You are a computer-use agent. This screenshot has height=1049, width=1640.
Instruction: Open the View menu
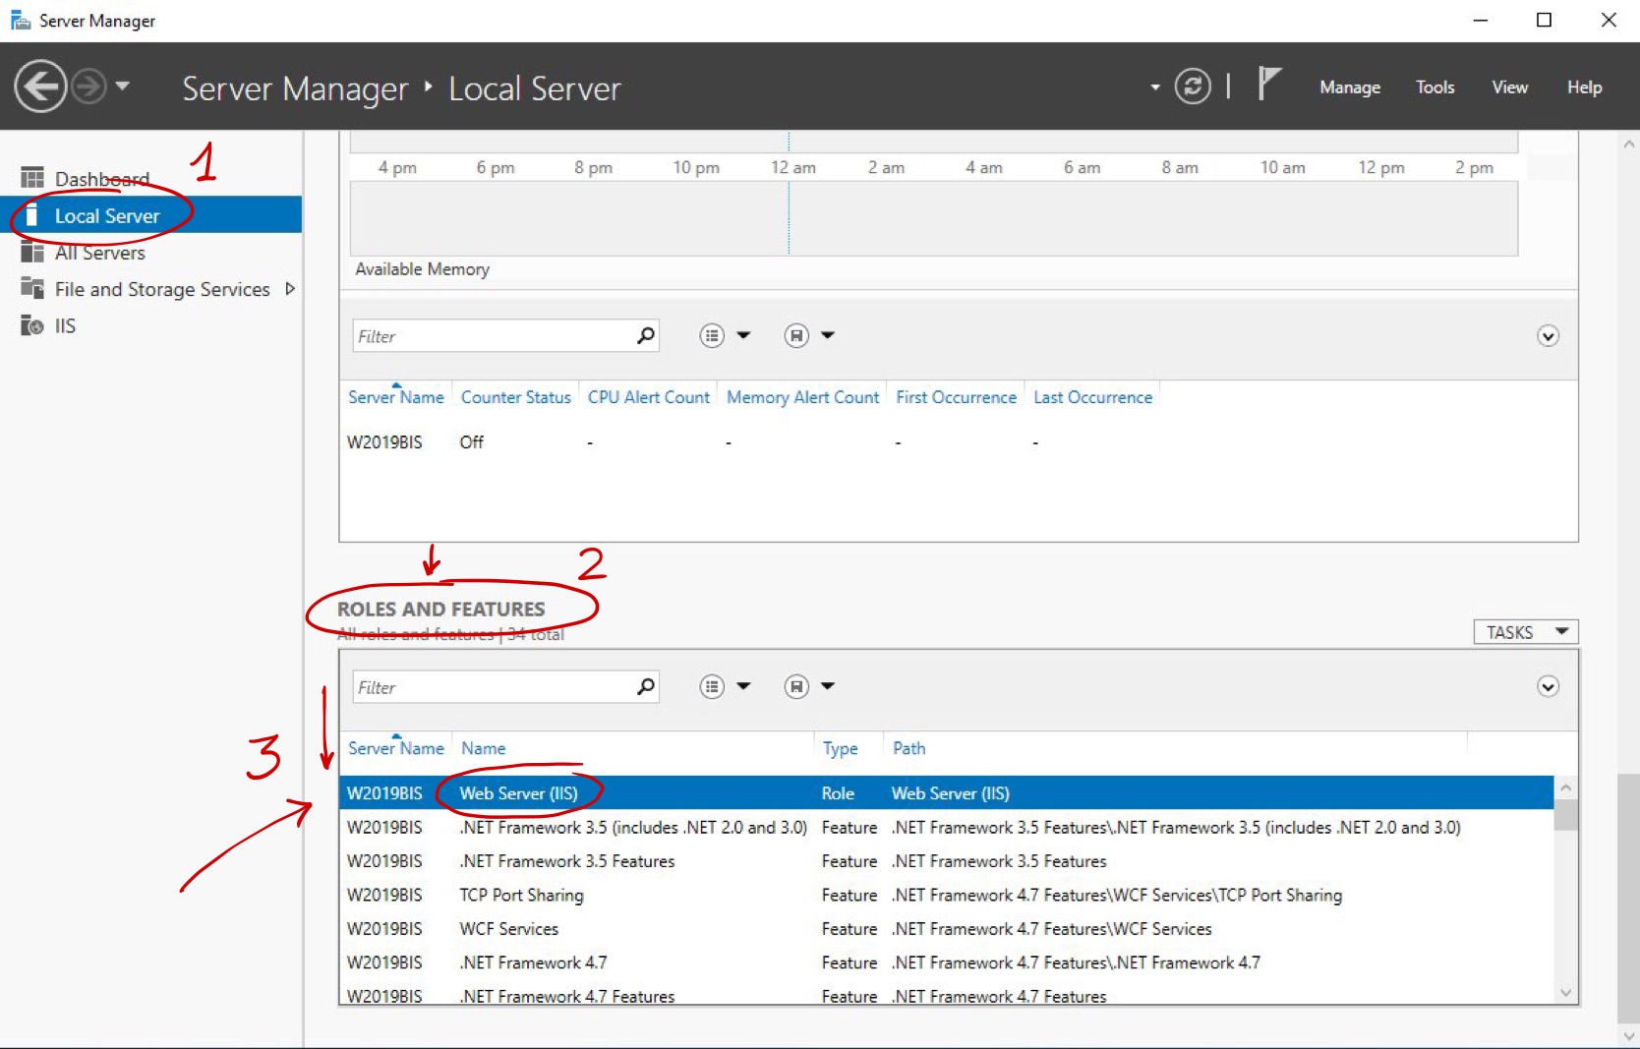point(1509,87)
